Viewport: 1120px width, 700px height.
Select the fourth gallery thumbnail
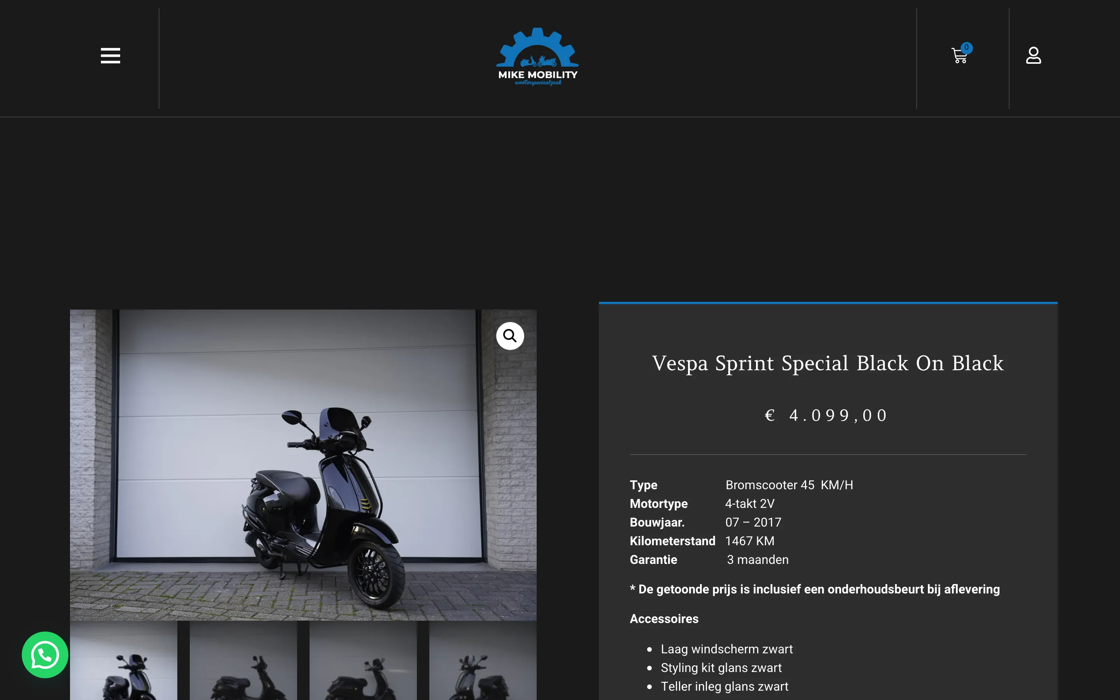(483, 661)
